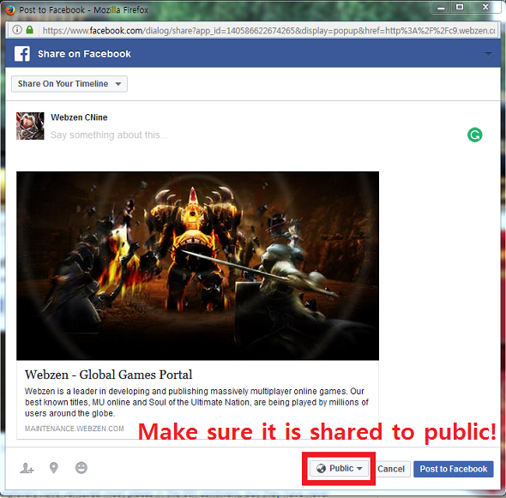Open the header dropdown arrow on Share on Facebook bar
The image size is (506, 498).
(488, 54)
